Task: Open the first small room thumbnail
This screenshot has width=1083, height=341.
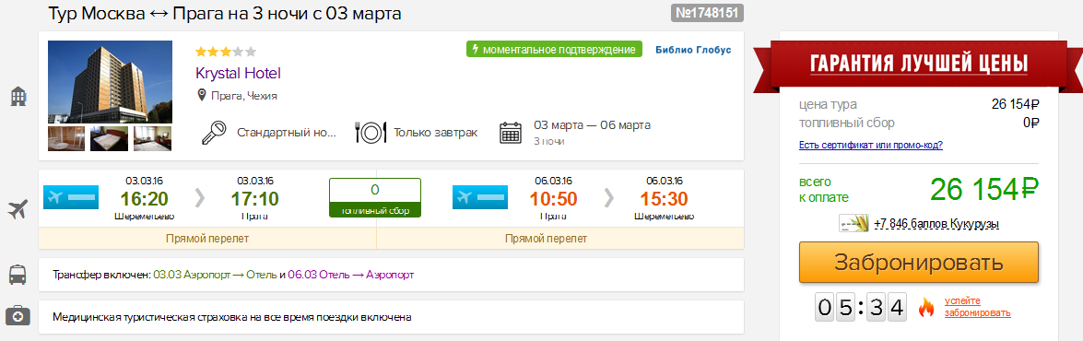Action: click(x=66, y=138)
